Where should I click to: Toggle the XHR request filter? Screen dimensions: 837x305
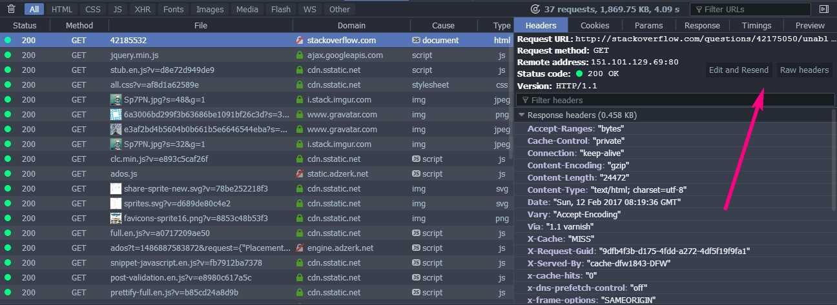pos(142,9)
